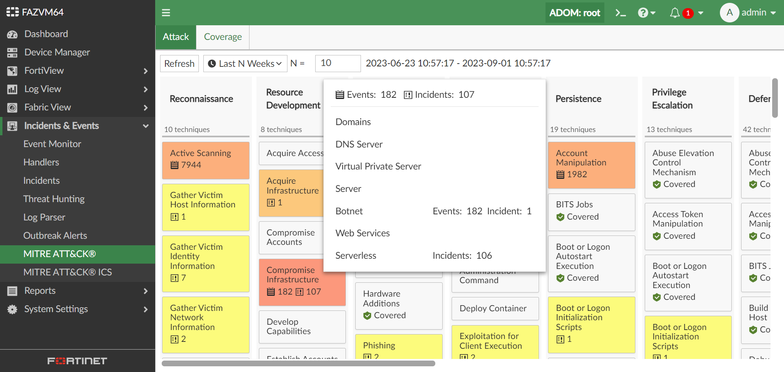Open the CLI console icon

click(621, 13)
